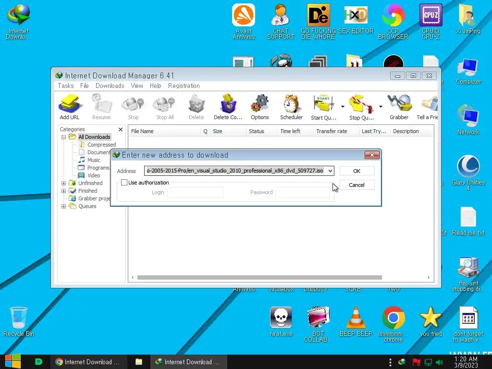
Task: Open the Help menu
Action: 155,86
